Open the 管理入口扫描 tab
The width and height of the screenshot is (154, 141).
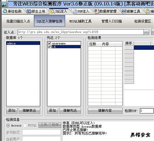click(111, 21)
